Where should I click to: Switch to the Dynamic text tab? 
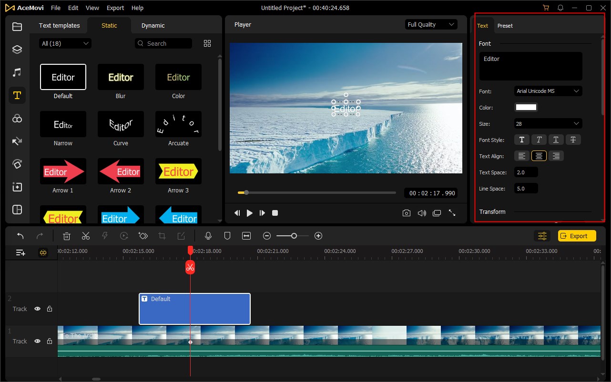pyautogui.click(x=153, y=26)
